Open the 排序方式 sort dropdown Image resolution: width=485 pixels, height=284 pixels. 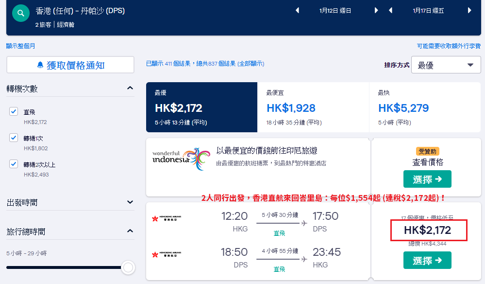pos(446,65)
